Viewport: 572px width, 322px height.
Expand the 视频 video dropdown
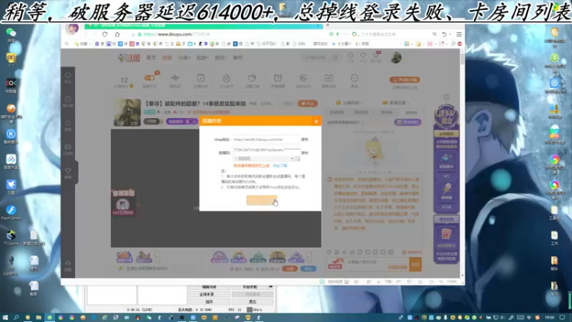click(202, 58)
